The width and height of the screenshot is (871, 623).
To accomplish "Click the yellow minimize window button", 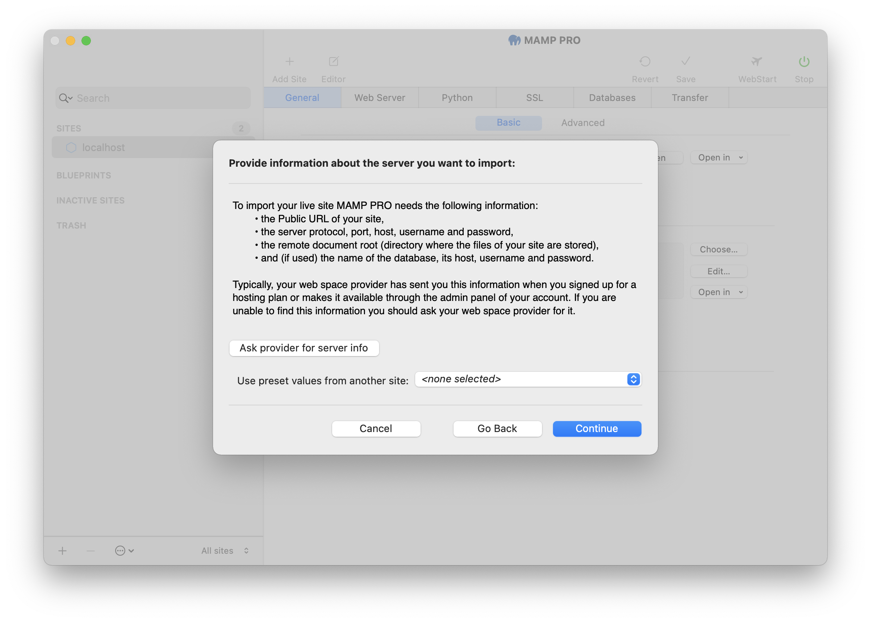I will coord(70,41).
